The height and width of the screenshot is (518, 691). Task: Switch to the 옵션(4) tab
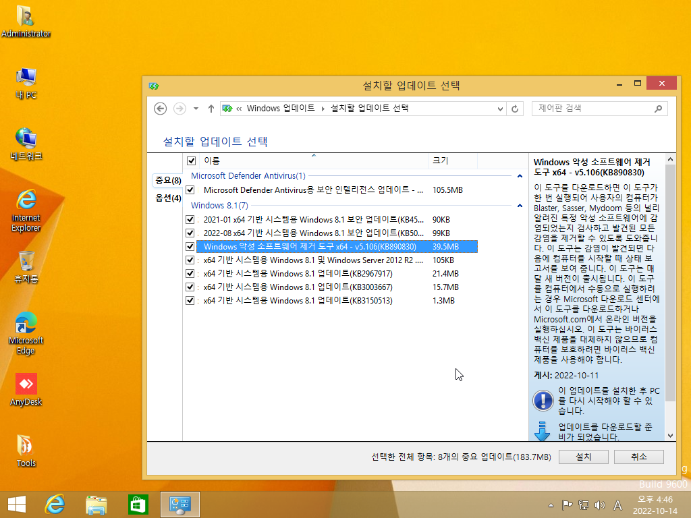tap(168, 198)
